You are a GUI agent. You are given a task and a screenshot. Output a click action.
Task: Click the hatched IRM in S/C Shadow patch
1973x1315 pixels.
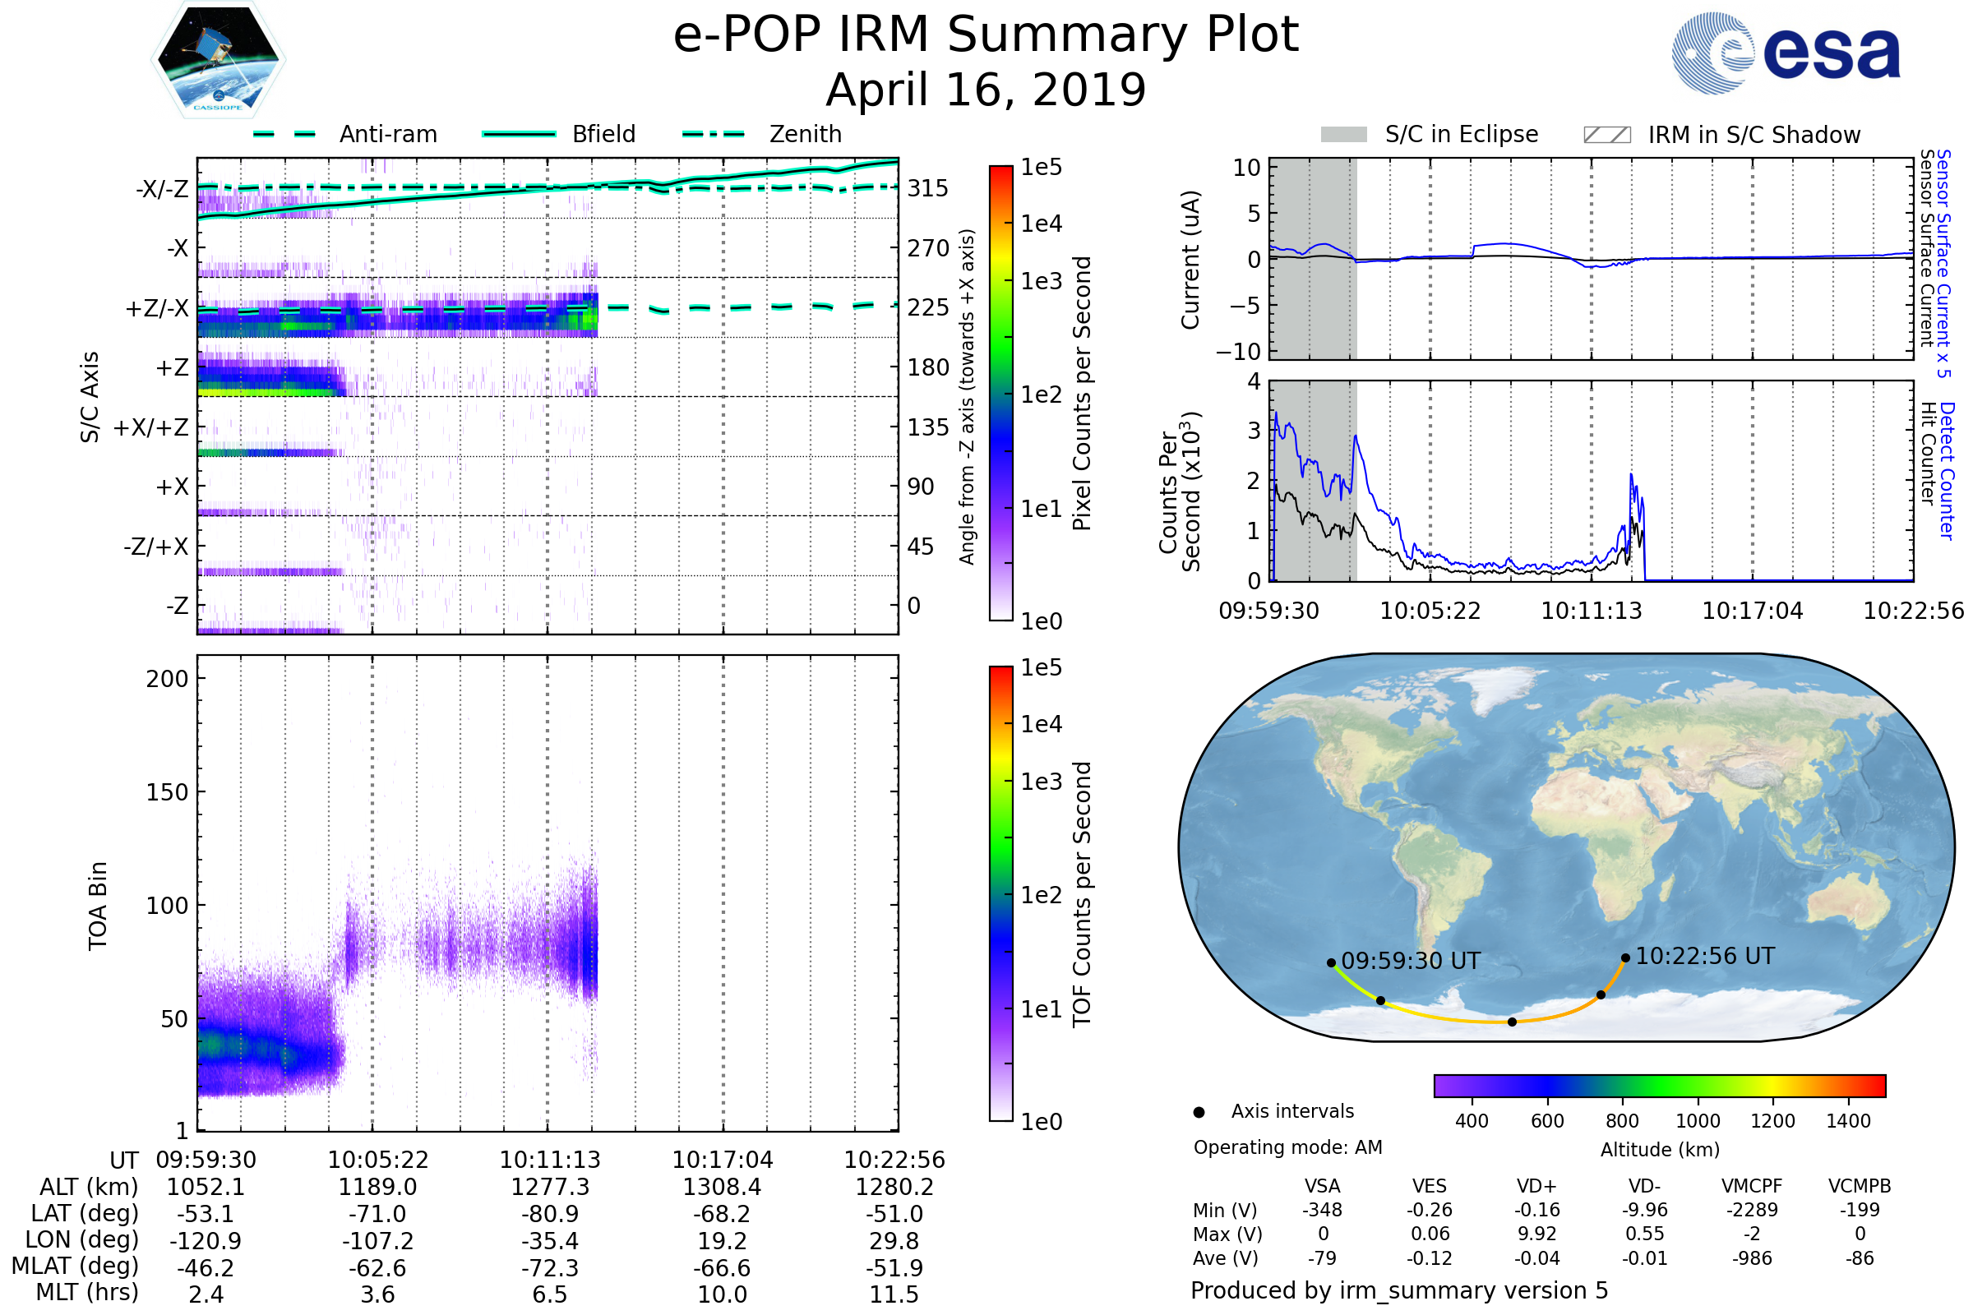[1606, 135]
